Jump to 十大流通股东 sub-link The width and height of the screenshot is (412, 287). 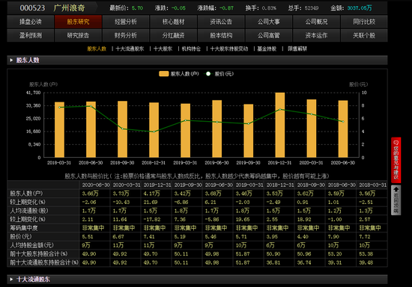[x=130, y=49]
